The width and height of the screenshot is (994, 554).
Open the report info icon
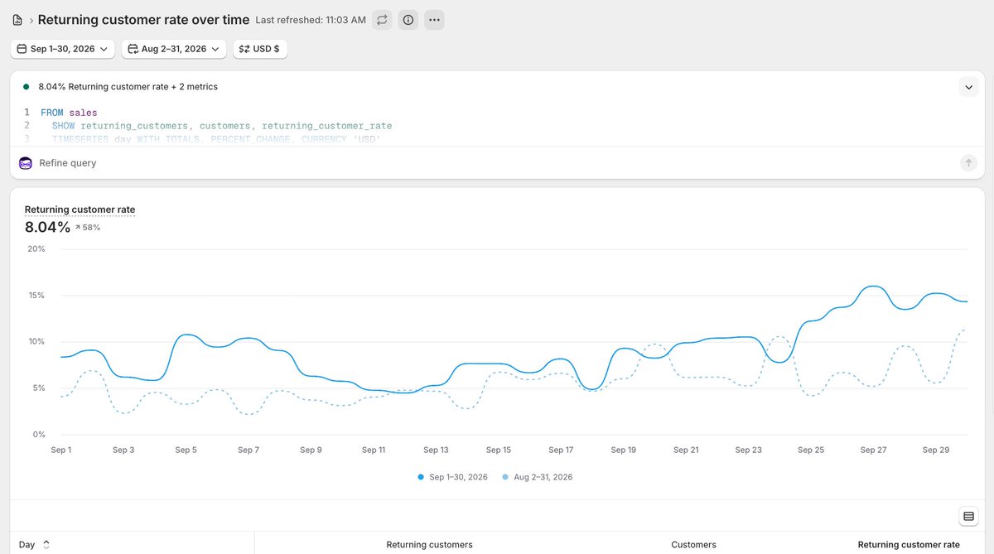pyautogui.click(x=408, y=20)
